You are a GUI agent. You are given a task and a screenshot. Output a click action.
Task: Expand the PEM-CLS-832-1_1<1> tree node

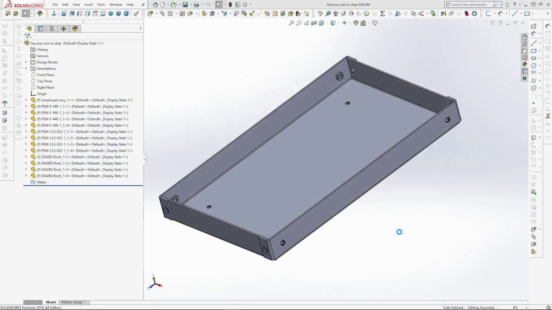(x=26, y=132)
